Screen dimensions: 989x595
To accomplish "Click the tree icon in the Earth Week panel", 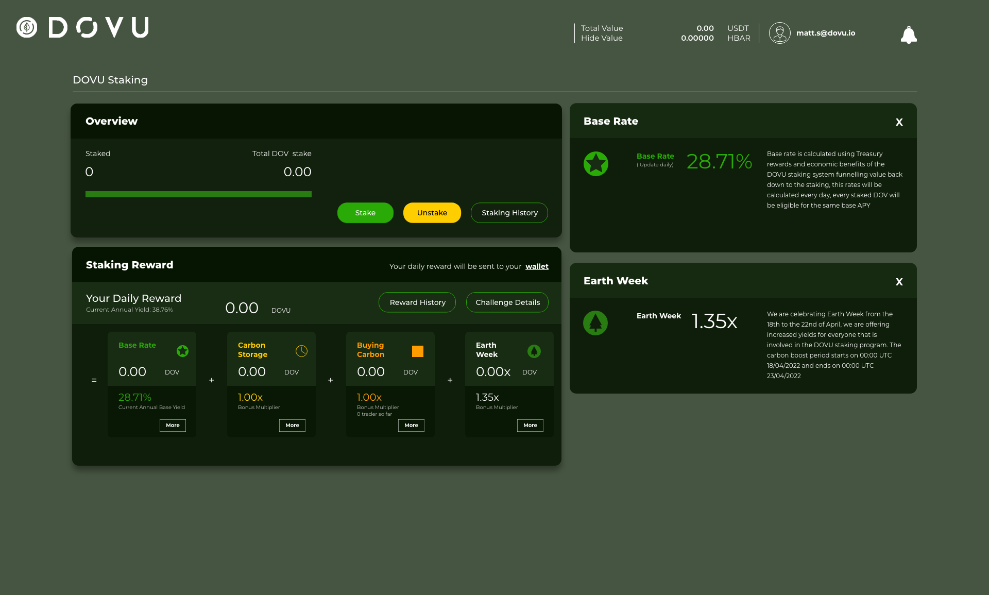I will point(595,323).
